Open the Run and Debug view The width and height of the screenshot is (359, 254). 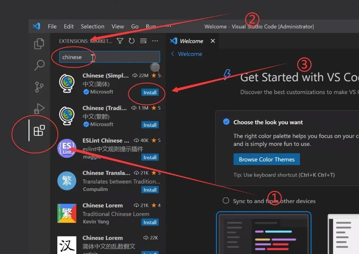(39, 109)
